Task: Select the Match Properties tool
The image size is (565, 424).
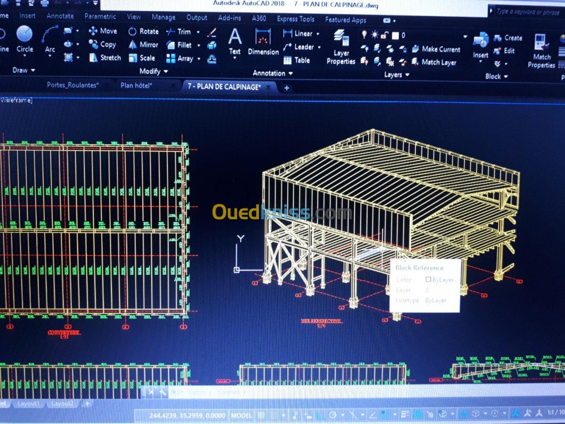Action: point(541,51)
